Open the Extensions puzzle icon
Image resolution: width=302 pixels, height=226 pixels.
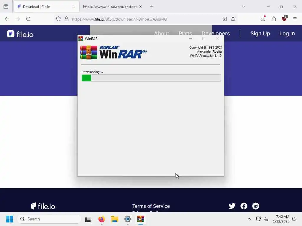click(x=274, y=19)
